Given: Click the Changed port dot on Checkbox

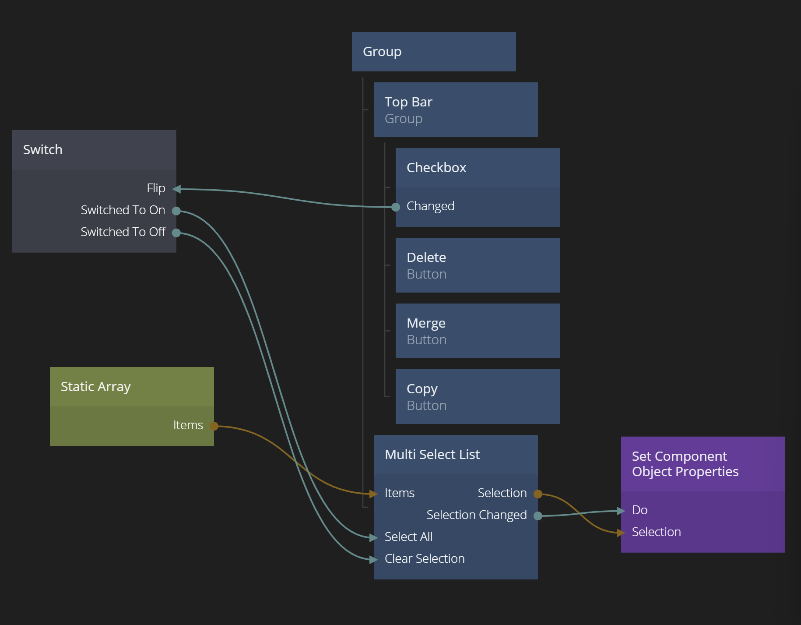Looking at the screenshot, I should [396, 207].
